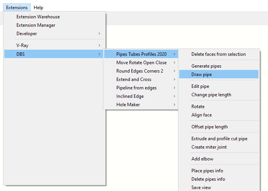Choose Extrude and profile cut pipe
The width and height of the screenshot is (268, 191).
219,138
